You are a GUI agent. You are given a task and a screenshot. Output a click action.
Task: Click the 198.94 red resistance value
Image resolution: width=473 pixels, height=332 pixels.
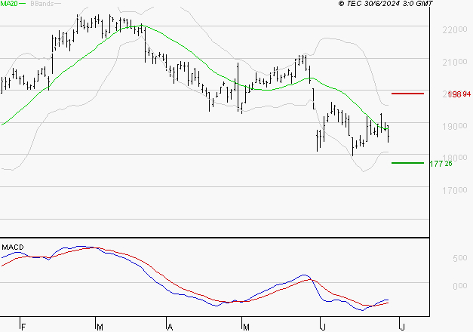[459, 94]
